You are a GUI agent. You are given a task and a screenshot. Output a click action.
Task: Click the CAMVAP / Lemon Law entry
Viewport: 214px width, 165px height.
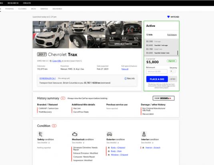pyautogui.click(x=48, y=108)
